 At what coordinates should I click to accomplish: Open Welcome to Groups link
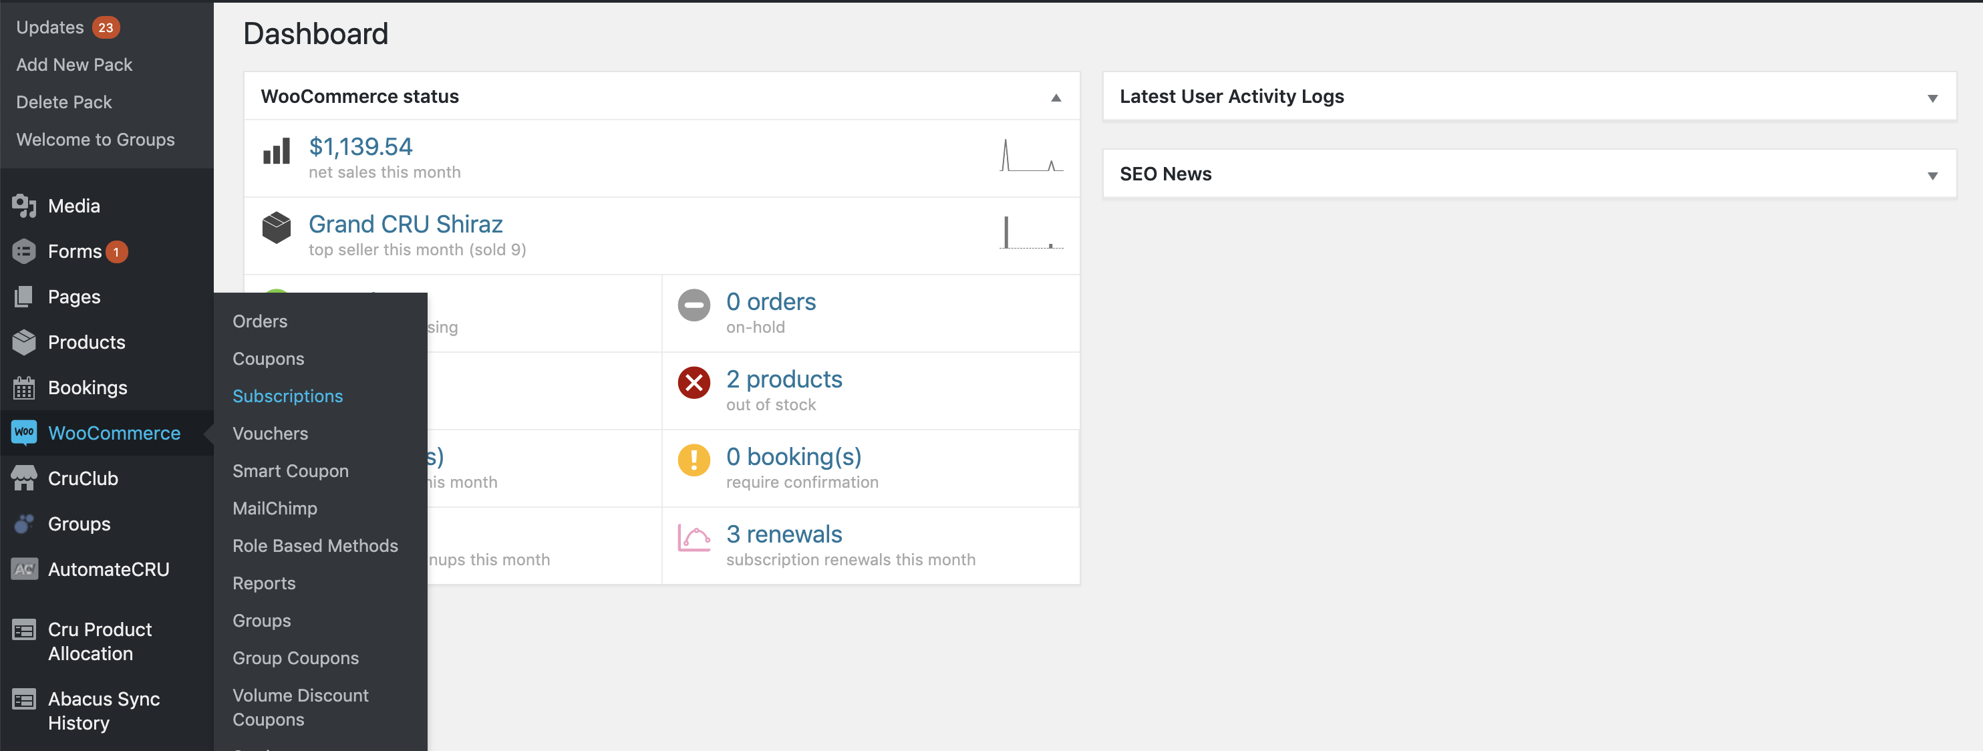tap(96, 139)
